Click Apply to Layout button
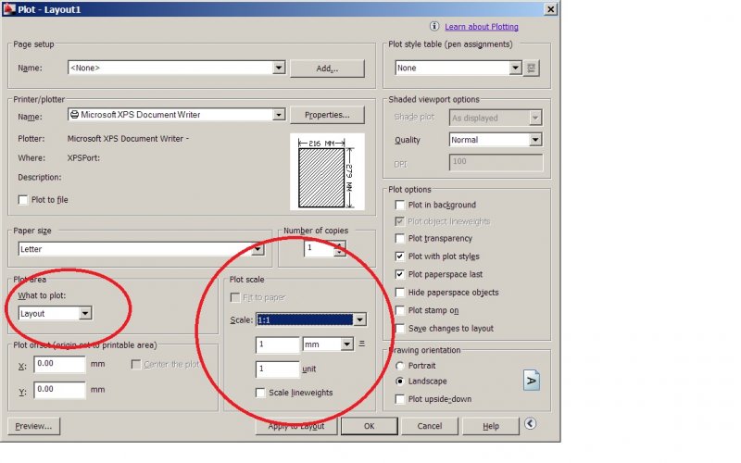 point(296,426)
